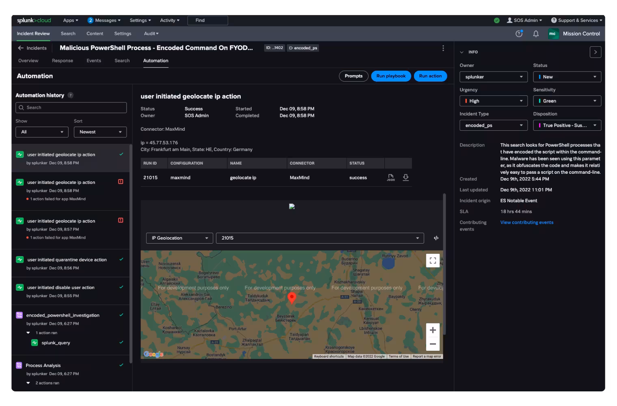The height and width of the screenshot is (406, 617).
Task: Click the map fullscreen toggle icon
Action: pos(433,261)
